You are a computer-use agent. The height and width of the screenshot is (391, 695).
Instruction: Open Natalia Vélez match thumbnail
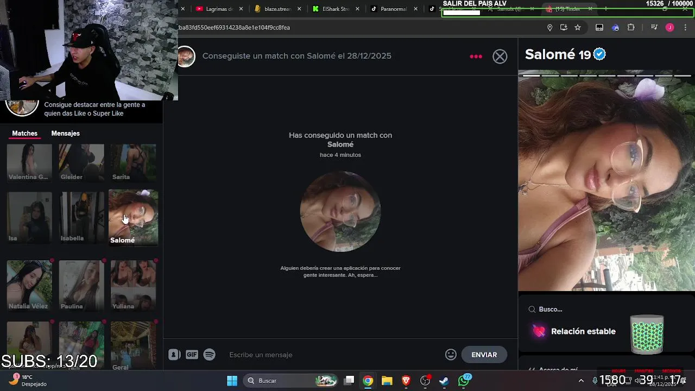point(29,285)
